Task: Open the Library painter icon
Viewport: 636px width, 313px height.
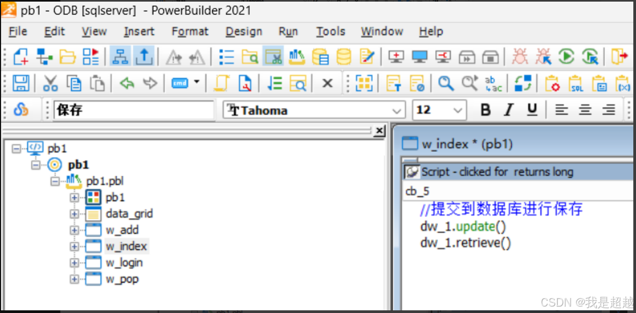Action: pyautogui.click(x=296, y=56)
